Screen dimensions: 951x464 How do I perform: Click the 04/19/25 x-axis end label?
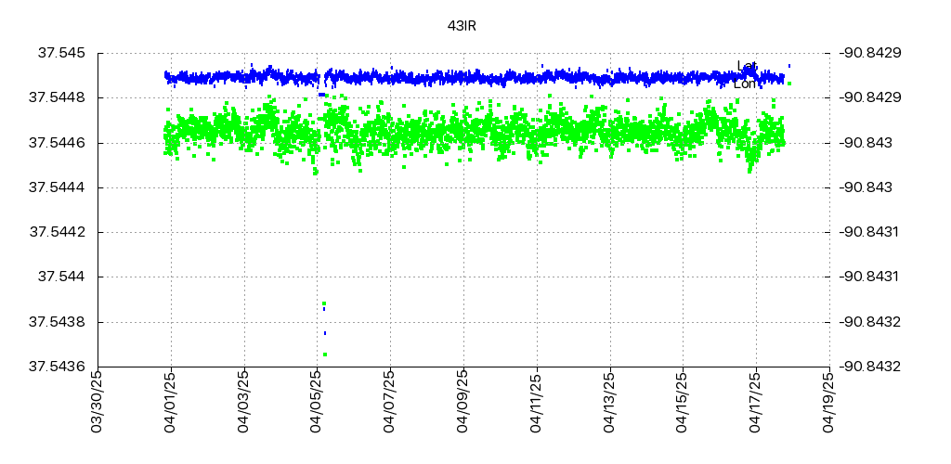[x=830, y=401]
